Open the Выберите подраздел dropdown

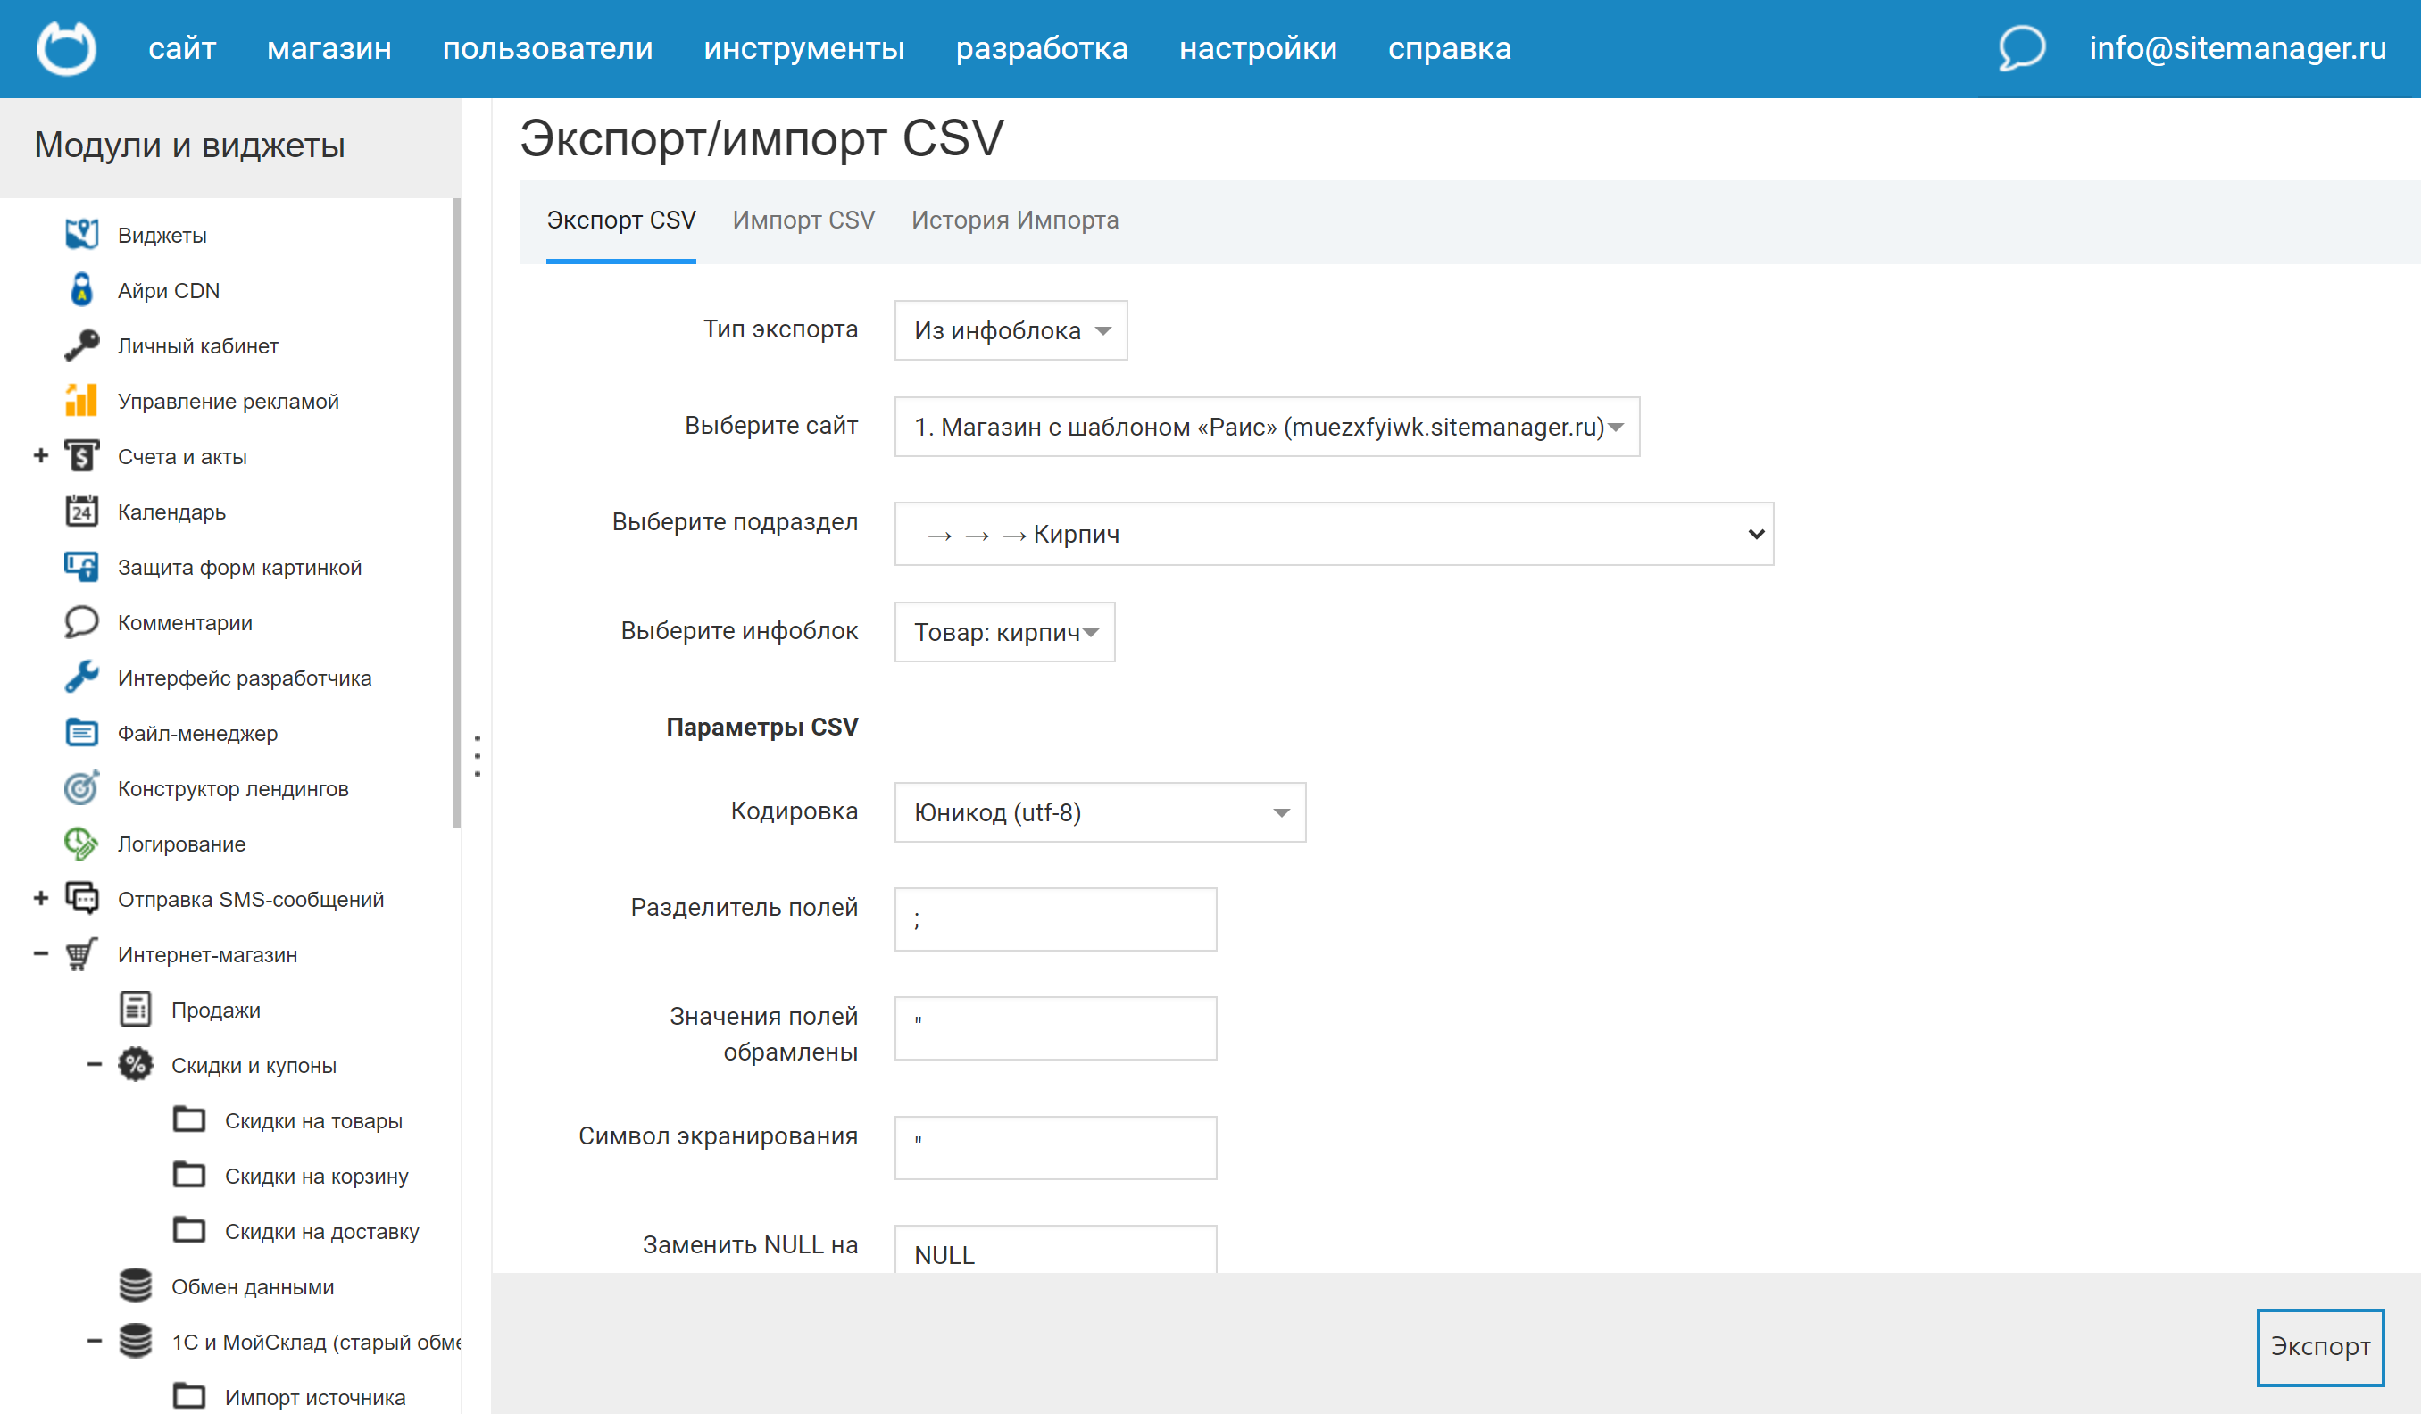pos(1333,534)
